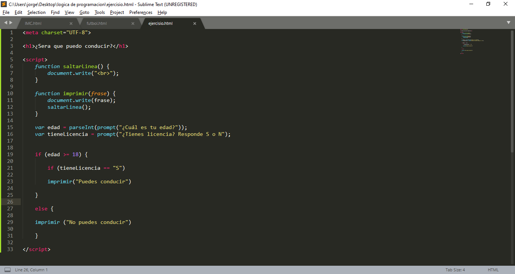This screenshot has height=274, width=515.
Task: Click function imprimir(frase) declaration
Action: tap(75, 93)
